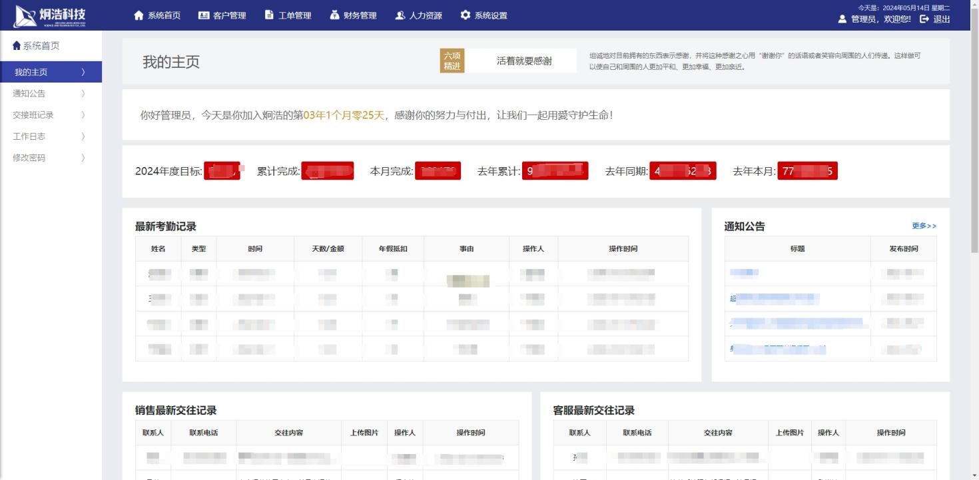Open the 更多>> link in 通知公告
Viewport: 979px width, 480px height.
click(x=924, y=226)
